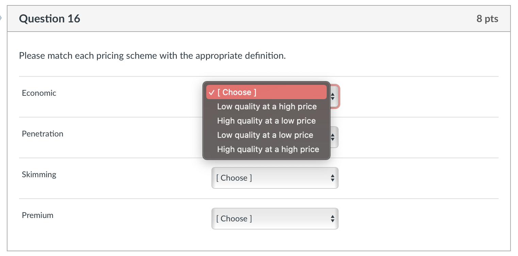Select the up-down arrow on Economic dropdown

pos(333,97)
